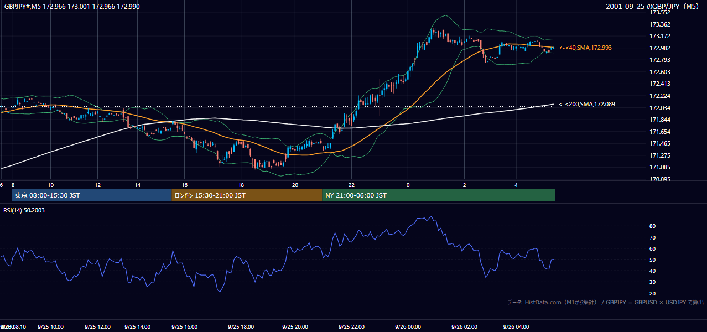Click hour label 14 under the price chart
The image size is (707, 332).
[138, 185]
